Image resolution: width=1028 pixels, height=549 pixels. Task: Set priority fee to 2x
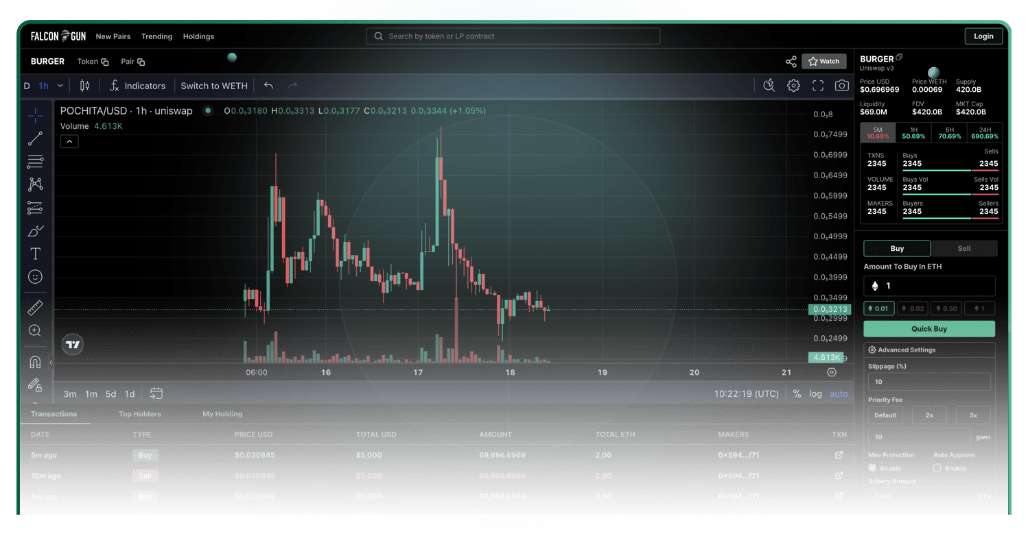(x=929, y=415)
